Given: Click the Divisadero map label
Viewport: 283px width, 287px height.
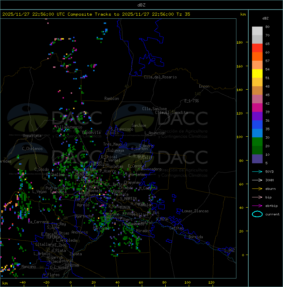Looking at the screenshot, I should [x=151, y=169].
